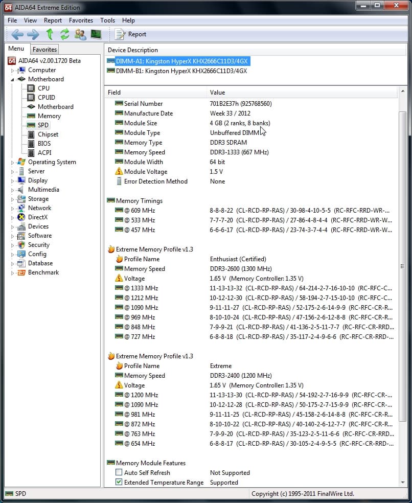
Task: Select the Profile Name Enthusiast (Certified) row
Action: pyautogui.click(x=252, y=259)
